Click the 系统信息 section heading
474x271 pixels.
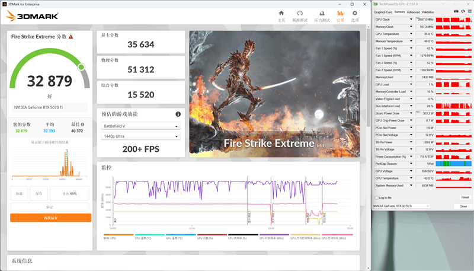pyautogui.click(x=22, y=261)
